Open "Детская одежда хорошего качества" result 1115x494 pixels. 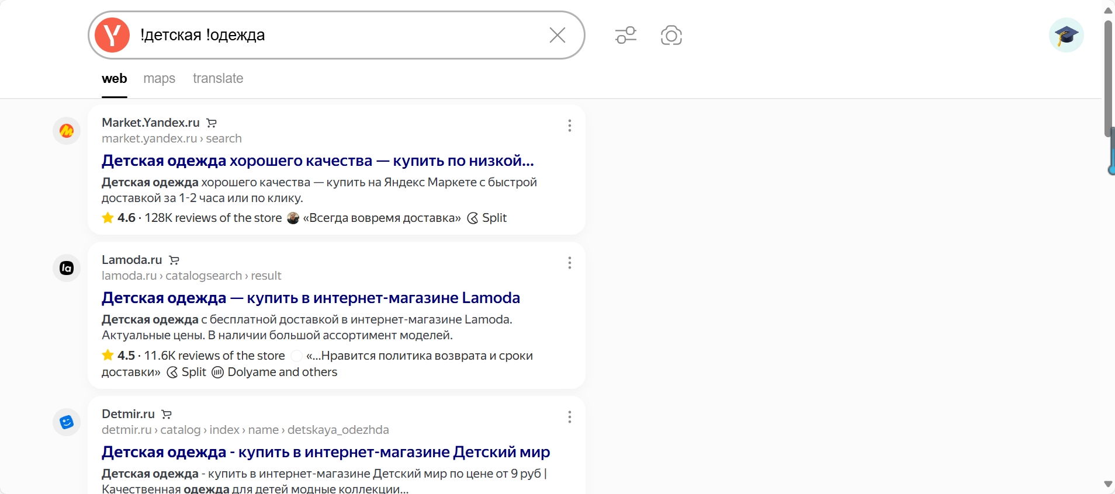tap(318, 161)
